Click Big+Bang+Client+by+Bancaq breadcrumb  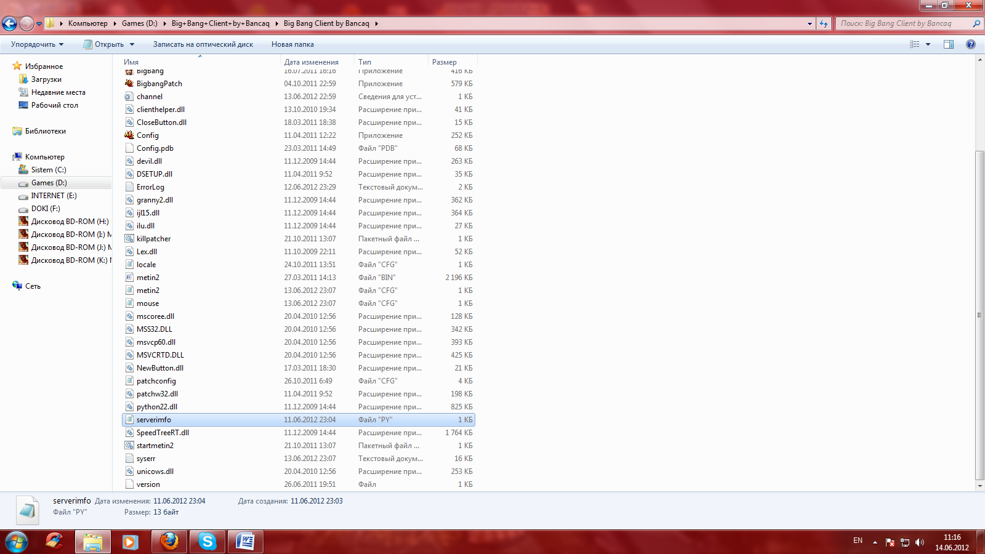point(220,23)
